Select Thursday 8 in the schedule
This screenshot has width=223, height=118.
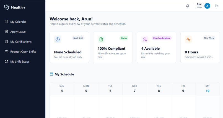point(159,89)
